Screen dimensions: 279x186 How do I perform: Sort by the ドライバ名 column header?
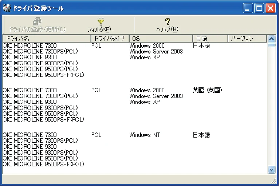click(x=47, y=39)
